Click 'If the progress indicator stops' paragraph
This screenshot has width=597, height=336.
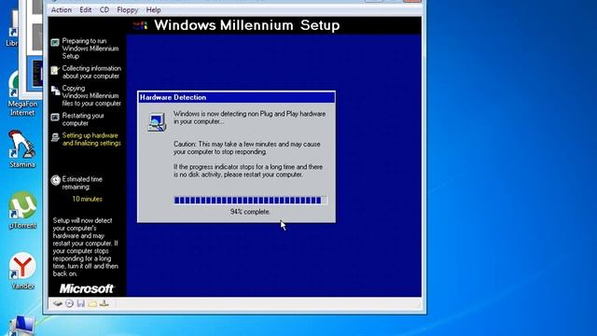click(248, 171)
